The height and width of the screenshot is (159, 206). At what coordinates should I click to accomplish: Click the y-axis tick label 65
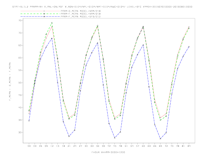coord(20,45)
